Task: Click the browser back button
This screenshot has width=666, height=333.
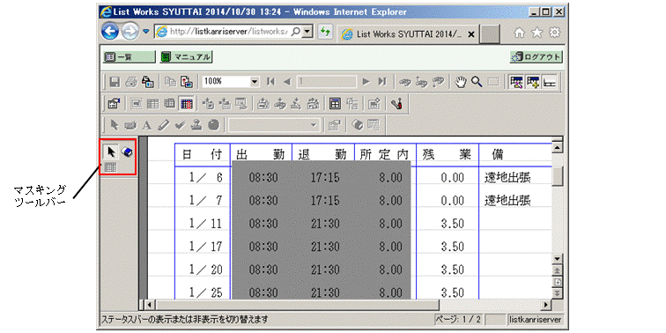Action: click(x=109, y=32)
